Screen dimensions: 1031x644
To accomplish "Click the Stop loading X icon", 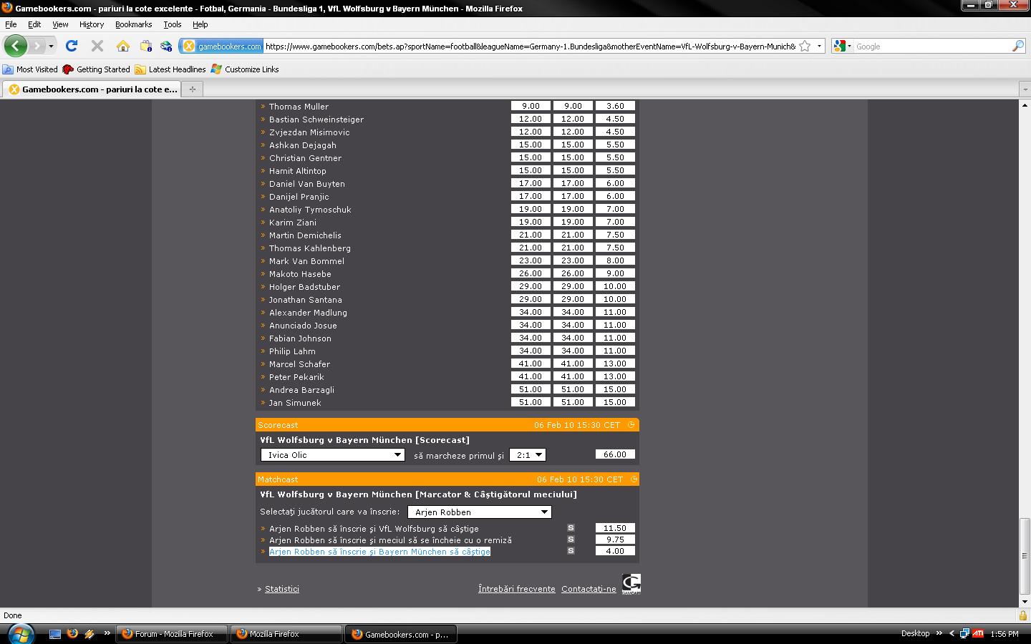I will pyautogui.click(x=97, y=46).
